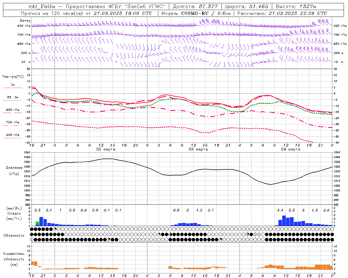Click the "(мм/3ч.)" precipitation unit label
Image resolution: width=348 pixels, height=278 pixels.
tap(14, 208)
